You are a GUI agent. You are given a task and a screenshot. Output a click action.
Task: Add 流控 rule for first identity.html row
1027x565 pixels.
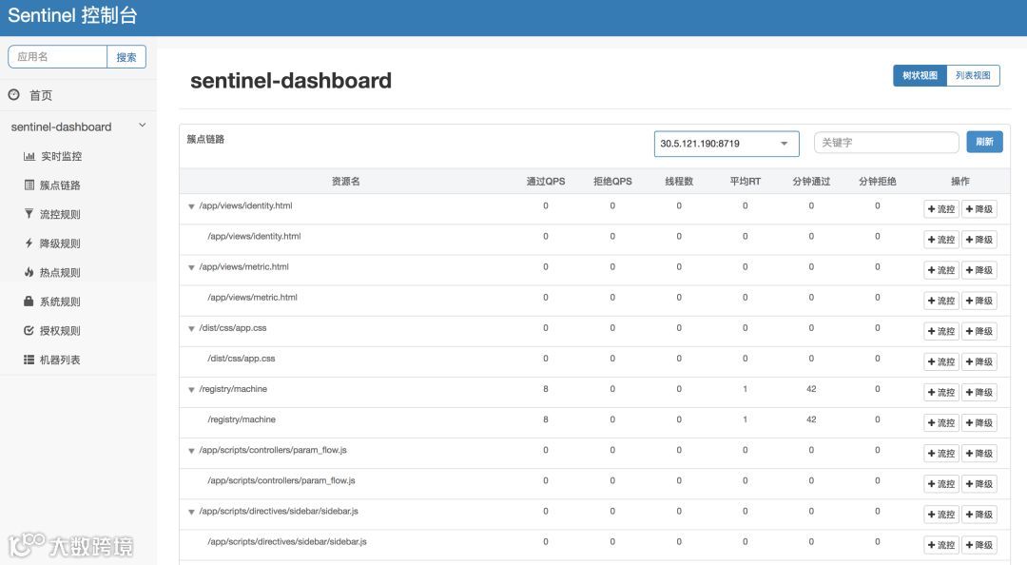click(941, 209)
